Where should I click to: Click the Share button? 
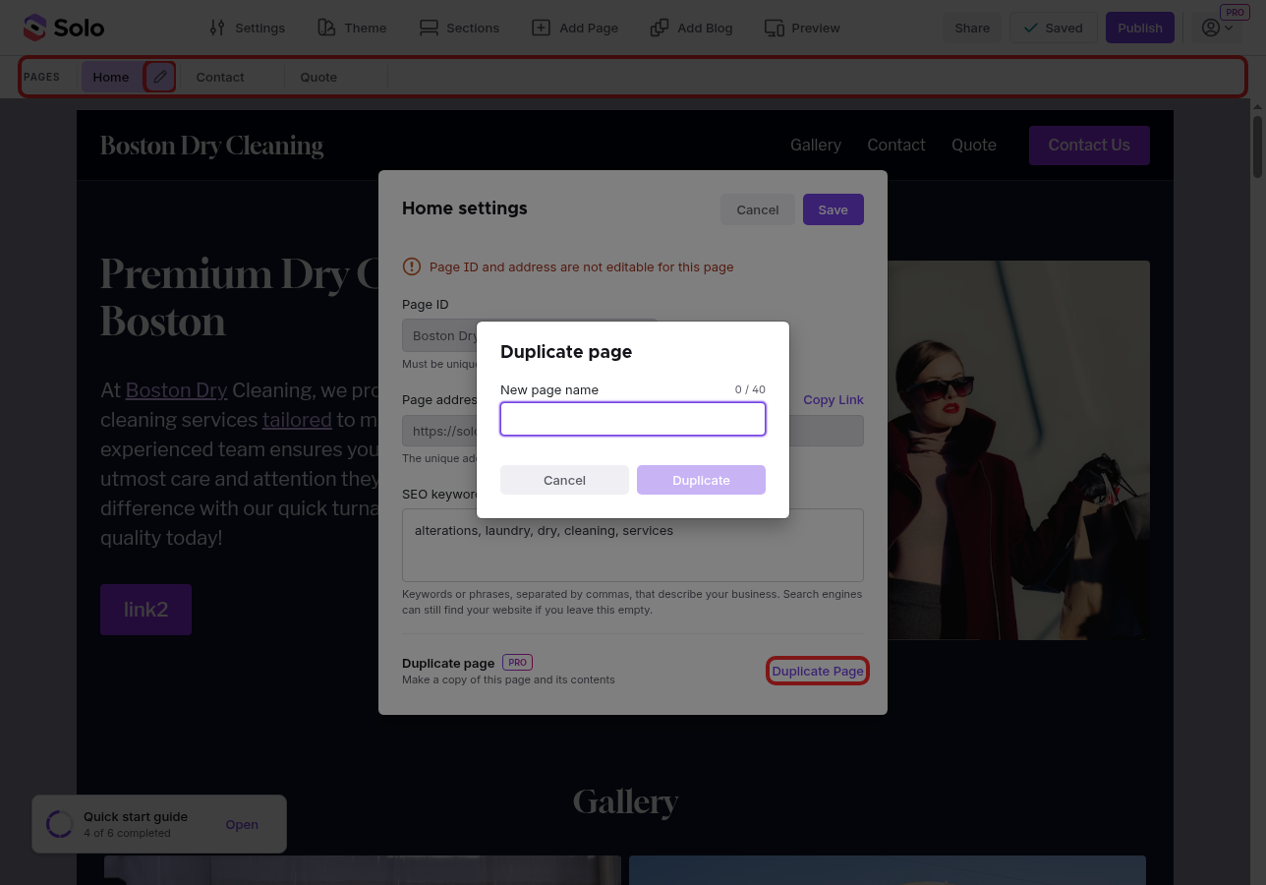[x=972, y=28]
